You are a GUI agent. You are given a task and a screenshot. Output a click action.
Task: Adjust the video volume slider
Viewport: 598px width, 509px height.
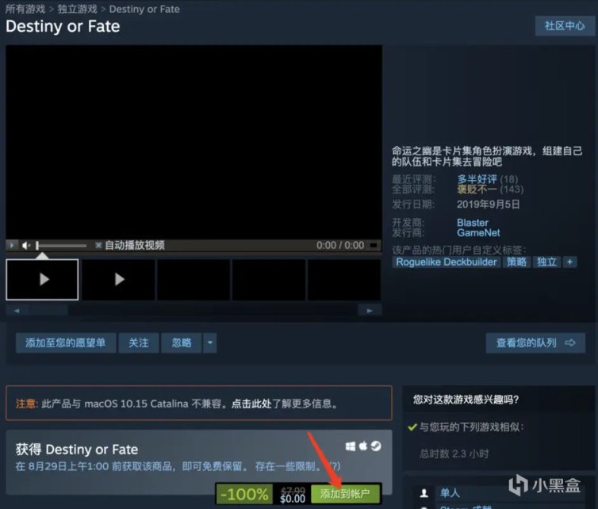click(x=61, y=246)
